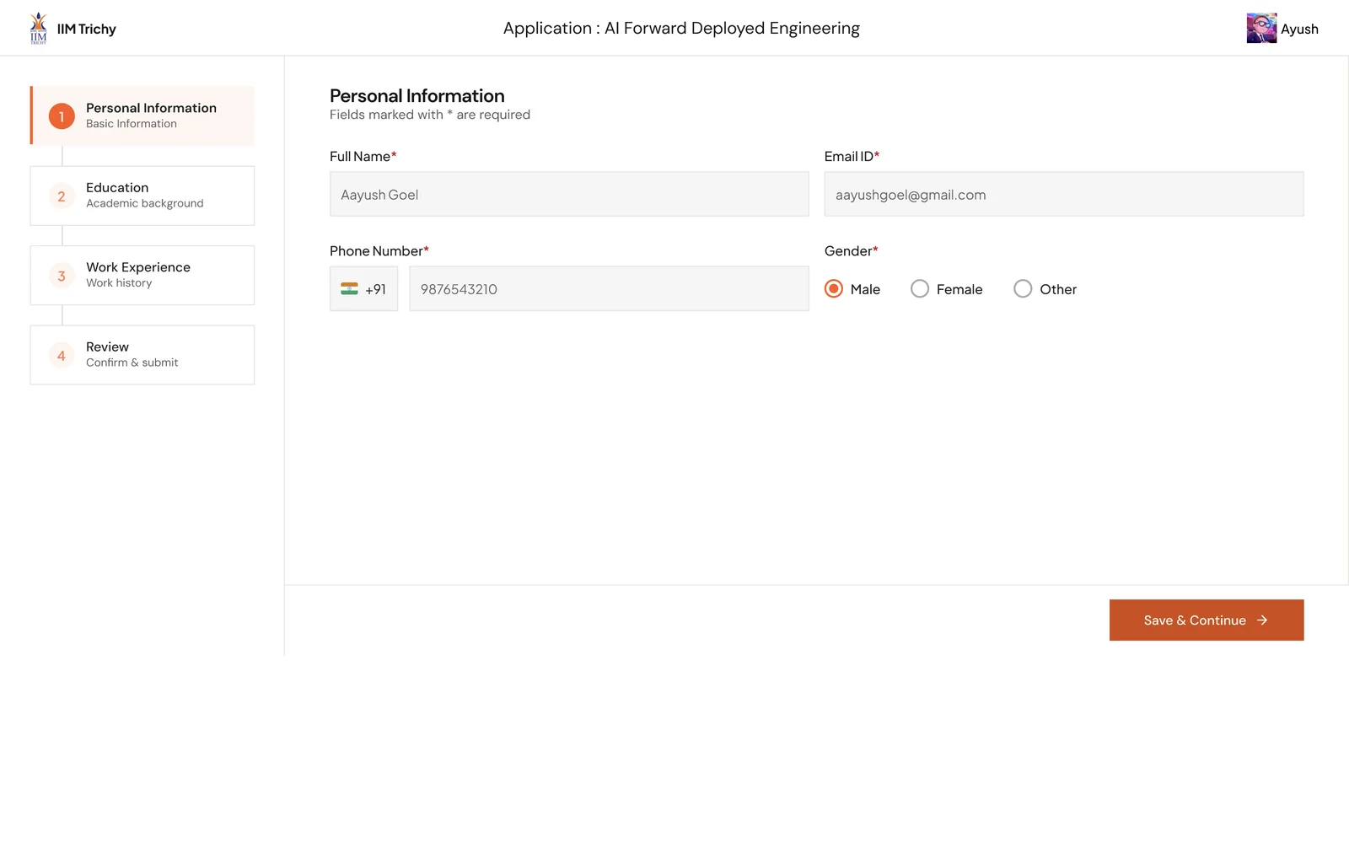The width and height of the screenshot is (1349, 843).
Task: Select the Male gender option
Action: 834,289
